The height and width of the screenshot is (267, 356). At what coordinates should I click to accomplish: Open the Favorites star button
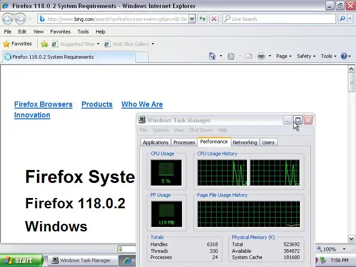point(17,44)
